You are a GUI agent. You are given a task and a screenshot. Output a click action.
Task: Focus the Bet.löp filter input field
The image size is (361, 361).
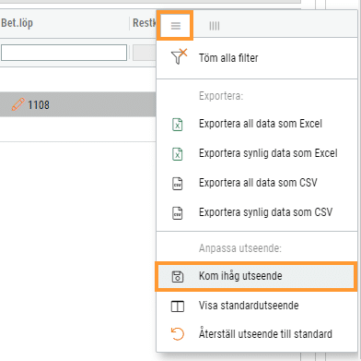point(64,53)
